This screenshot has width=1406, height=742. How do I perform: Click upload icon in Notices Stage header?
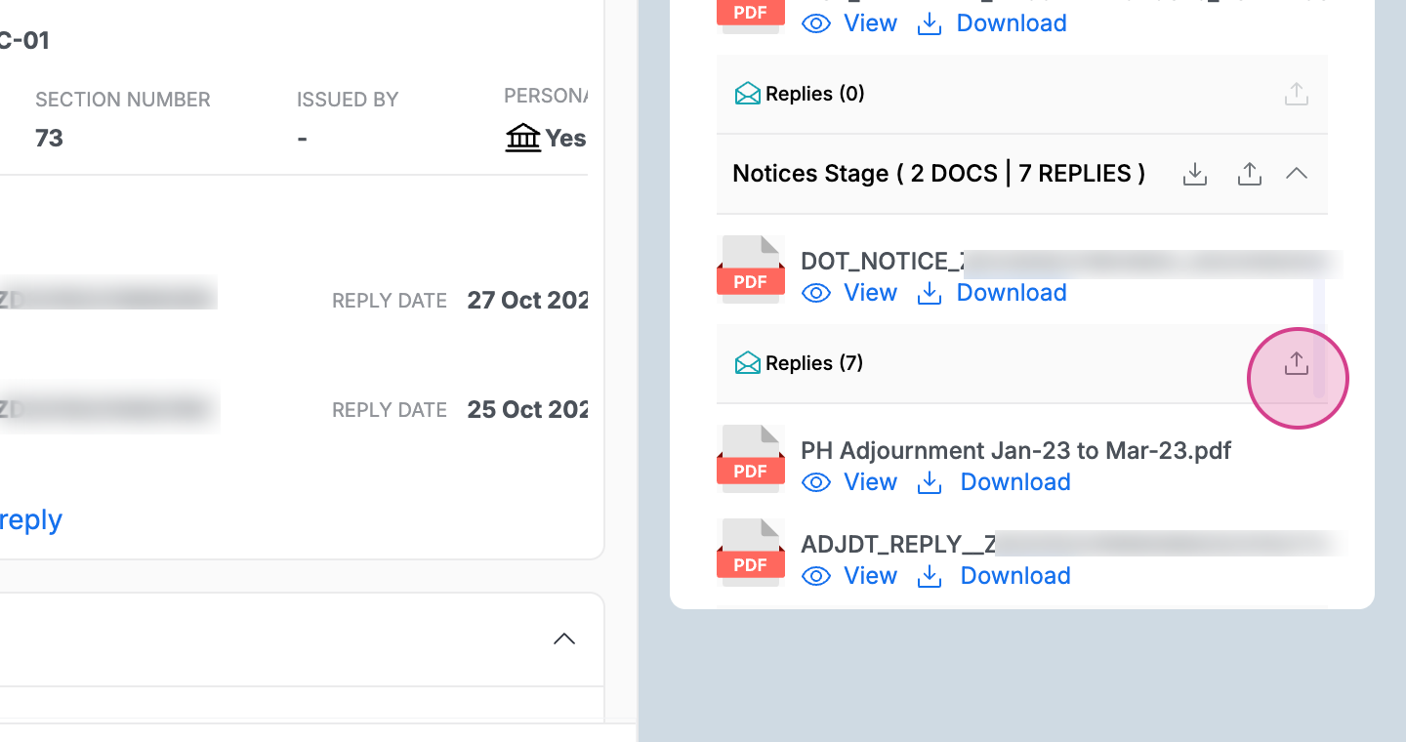tap(1250, 174)
